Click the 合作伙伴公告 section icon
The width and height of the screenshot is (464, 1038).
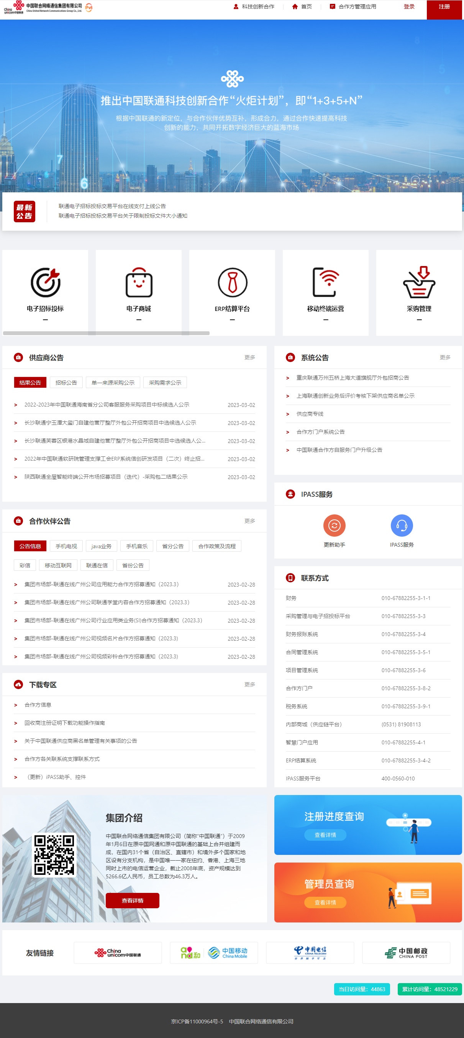click(18, 521)
